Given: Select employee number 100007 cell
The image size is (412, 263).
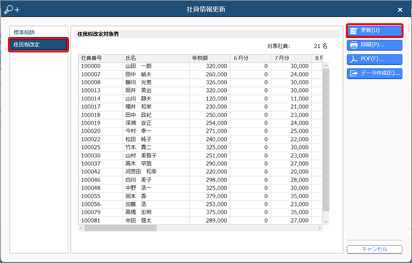Looking at the screenshot, I should [100, 74].
